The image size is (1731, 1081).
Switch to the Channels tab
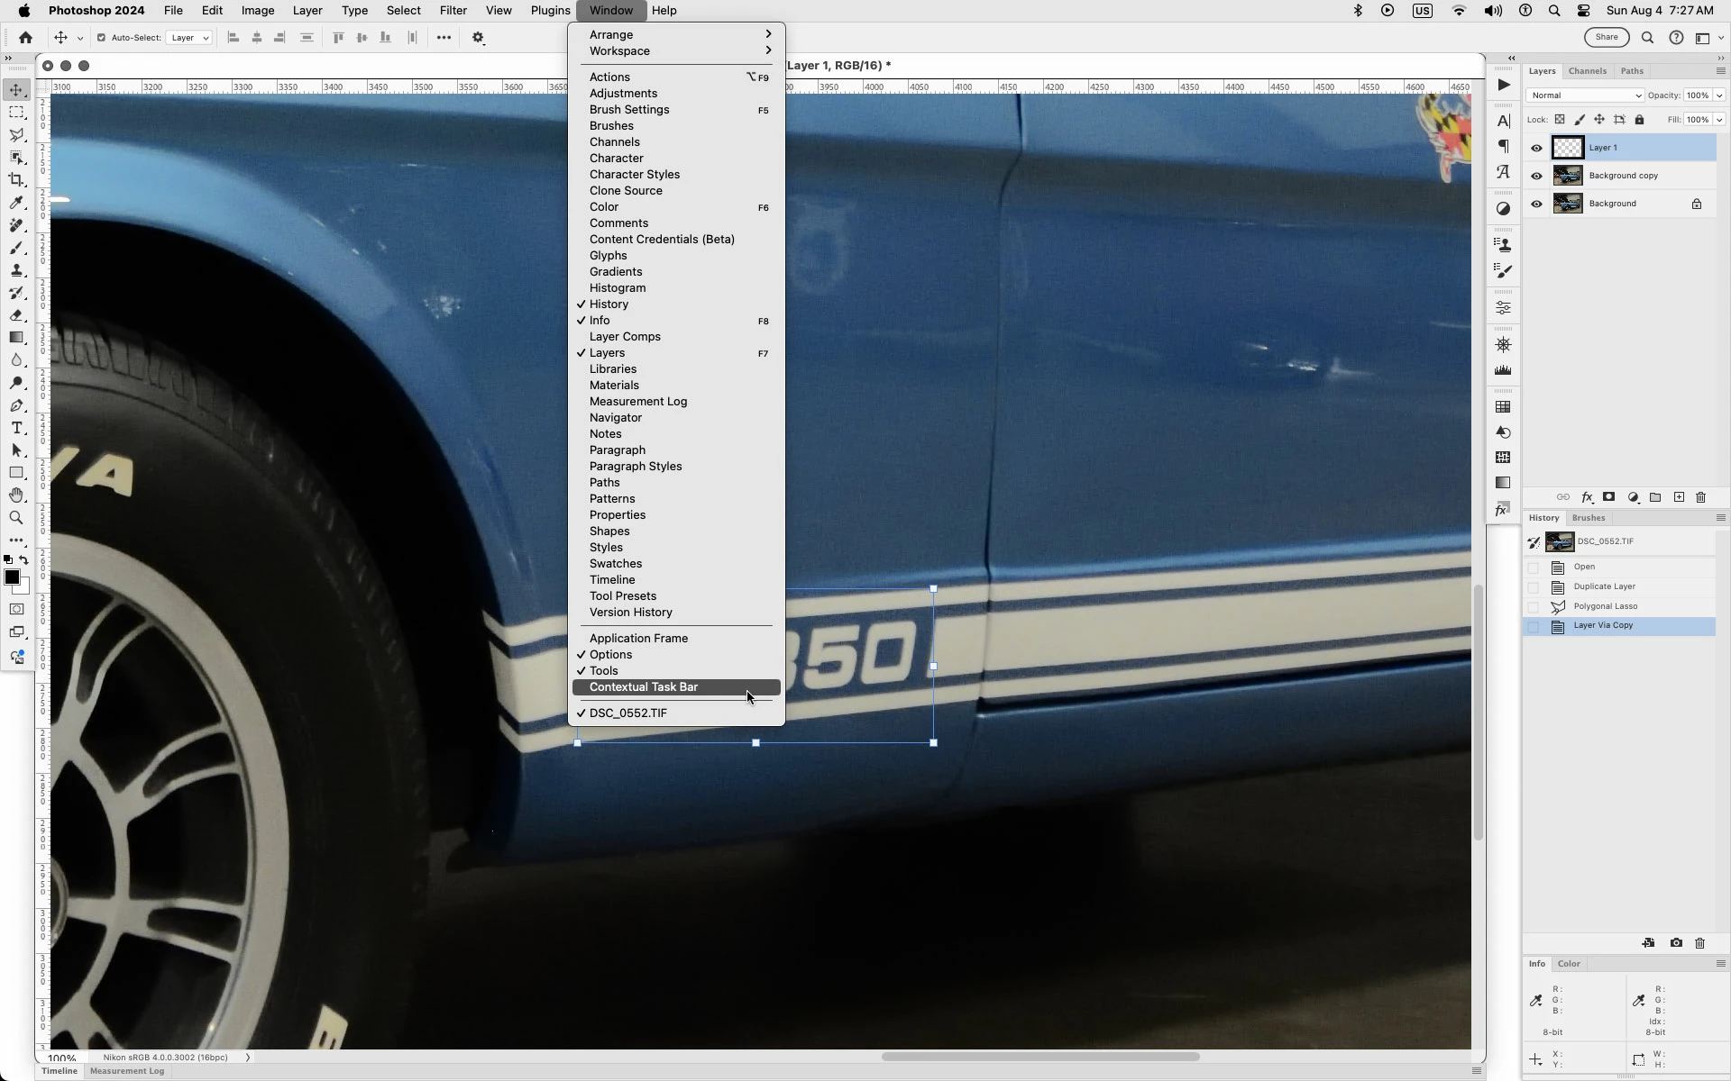point(1587,71)
